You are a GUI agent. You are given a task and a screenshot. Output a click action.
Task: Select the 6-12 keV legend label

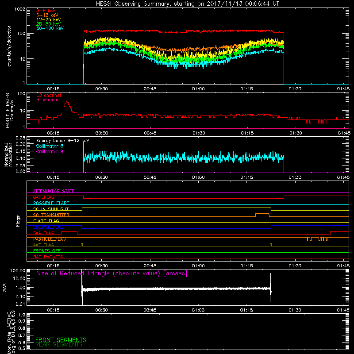pos(47,15)
